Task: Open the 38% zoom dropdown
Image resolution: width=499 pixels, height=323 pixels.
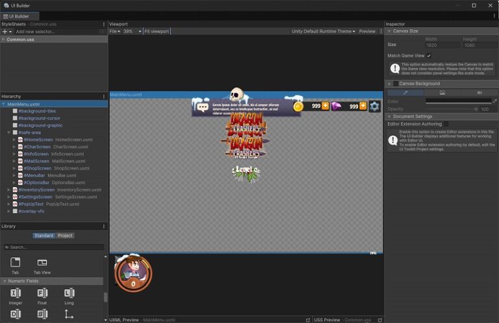Action: click(x=133, y=31)
